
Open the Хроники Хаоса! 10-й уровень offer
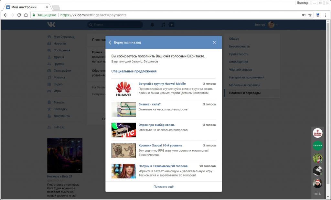160,145
